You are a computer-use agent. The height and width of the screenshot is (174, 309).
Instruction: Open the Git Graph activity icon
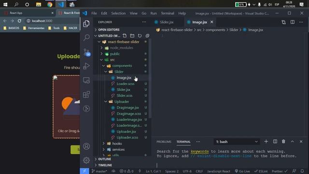coord(86,108)
